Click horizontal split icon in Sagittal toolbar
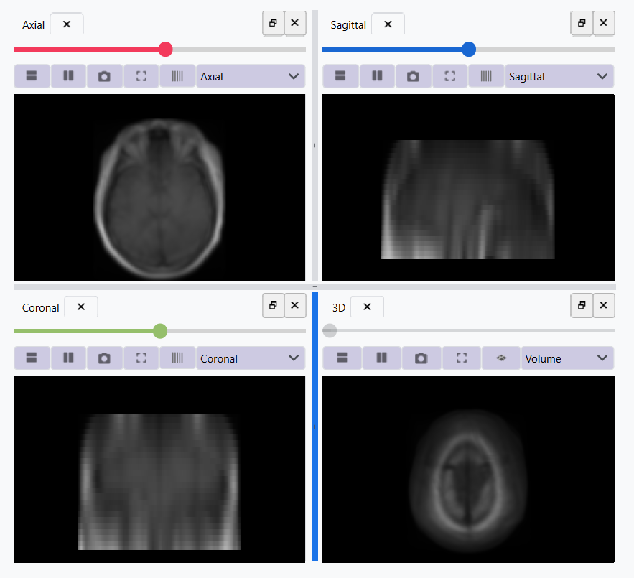Screen dimensions: 634x578 (340, 76)
